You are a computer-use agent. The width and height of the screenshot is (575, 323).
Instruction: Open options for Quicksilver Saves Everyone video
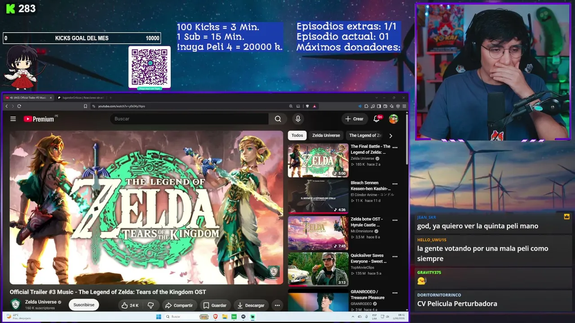click(x=395, y=256)
